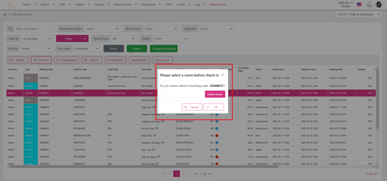Screen dimensions: 387x181
Task: Open the Warehouse menu
Action: (x=151, y=5)
